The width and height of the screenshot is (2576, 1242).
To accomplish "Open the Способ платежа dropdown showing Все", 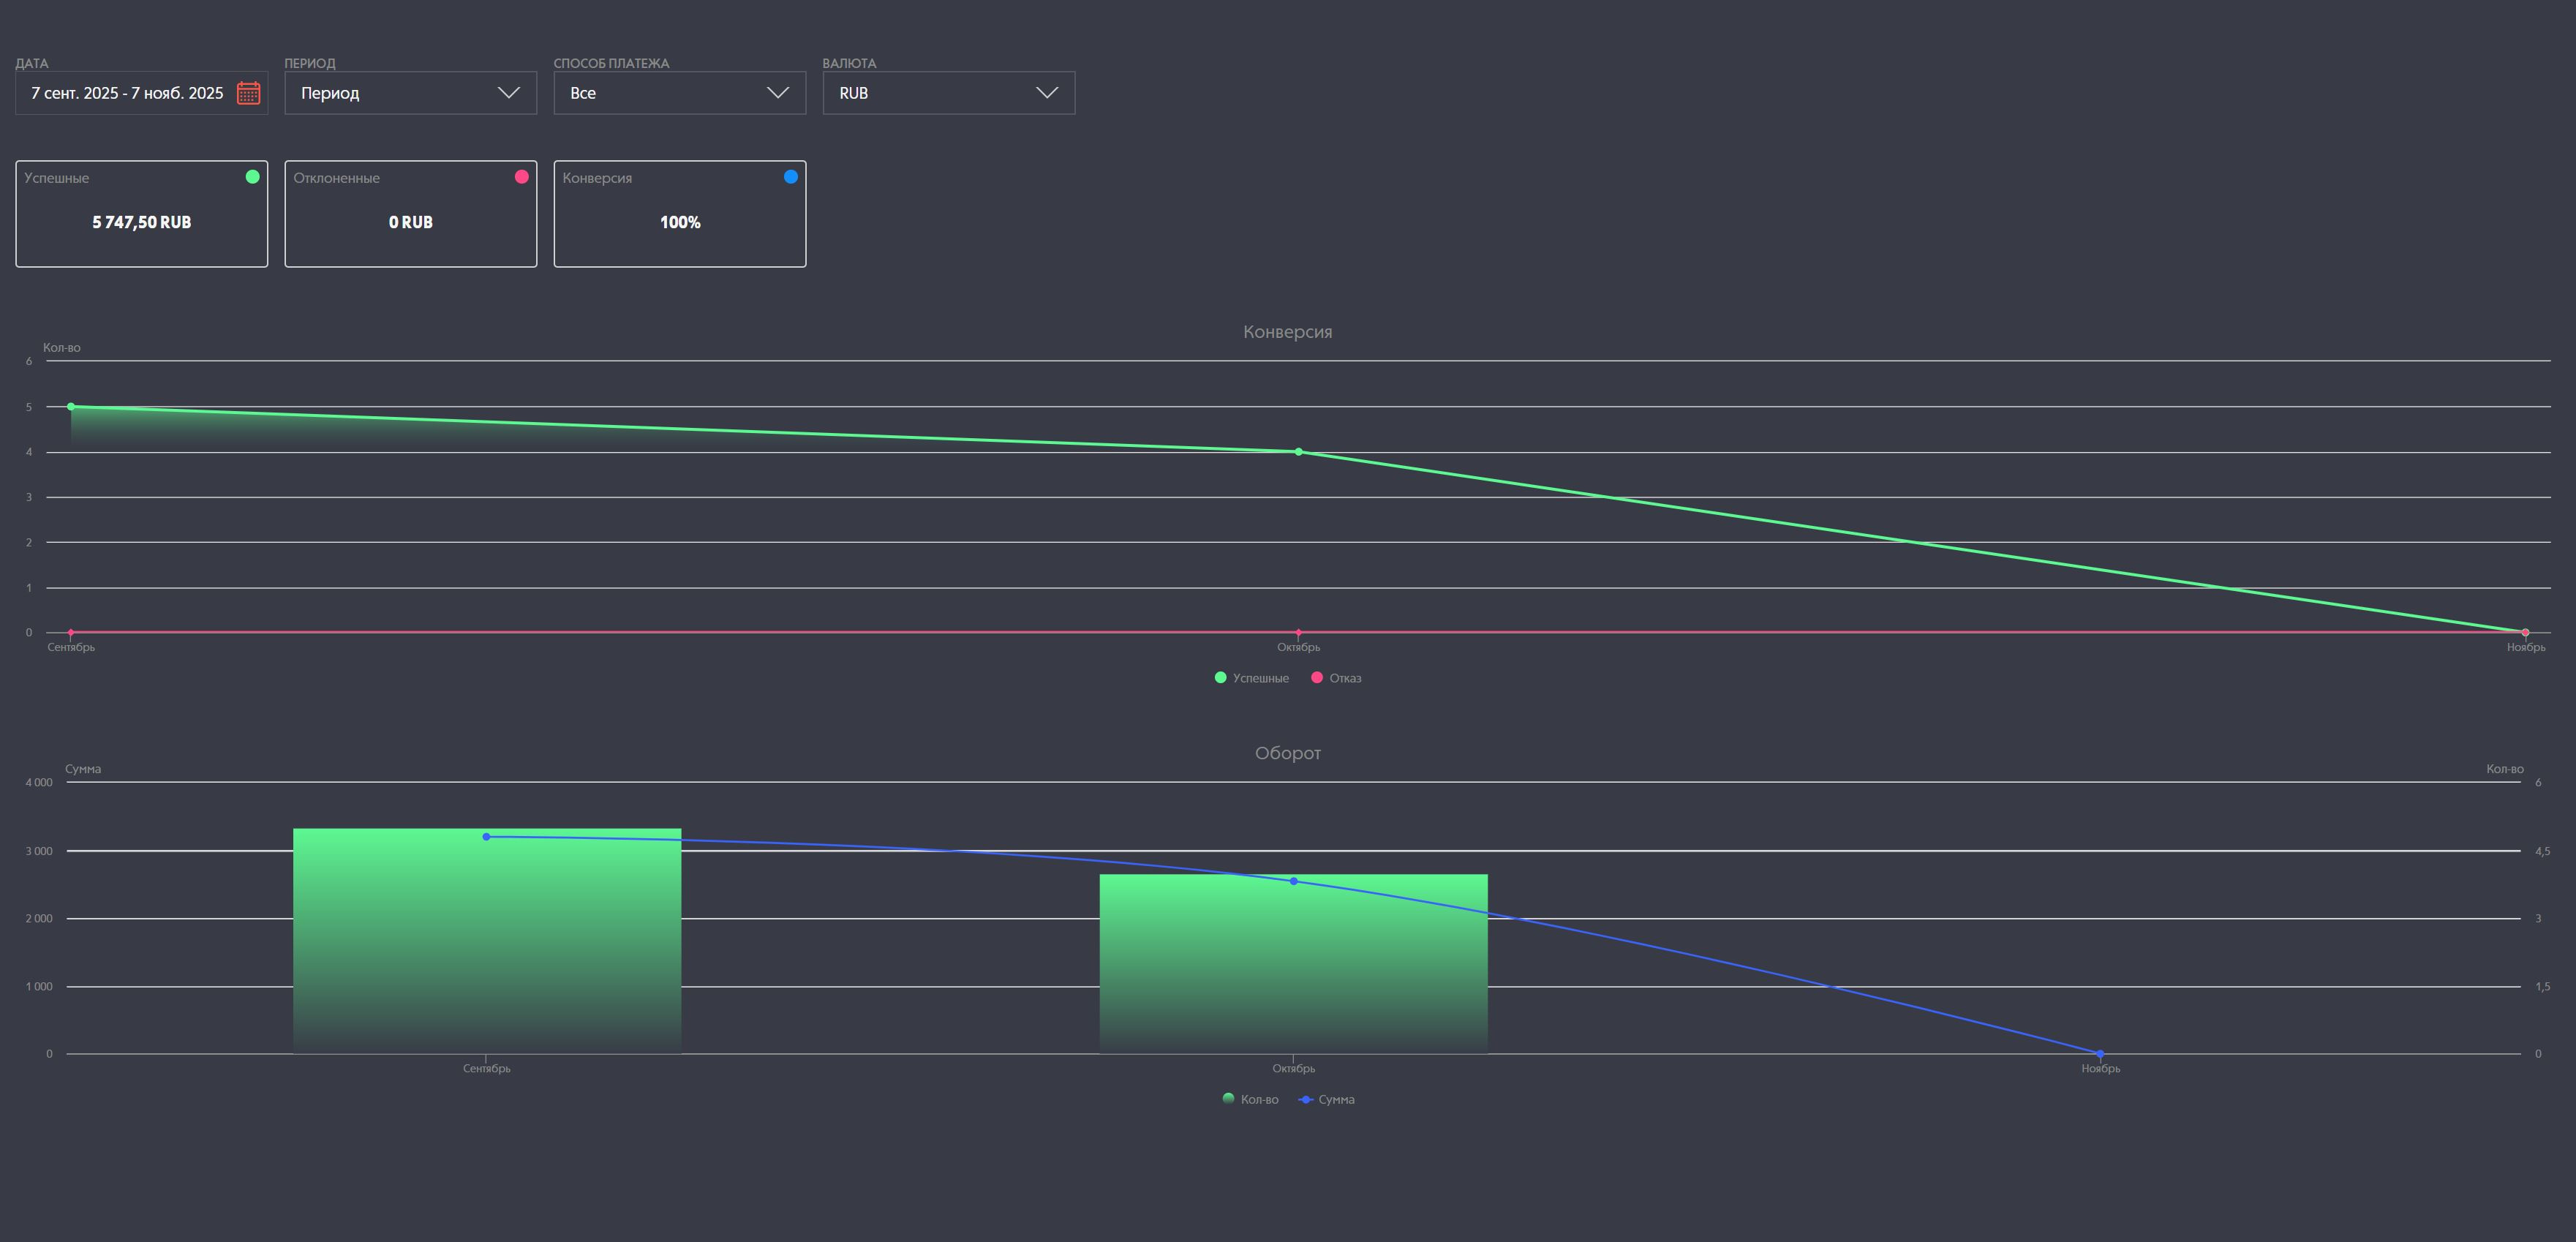I will tap(679, 93).
